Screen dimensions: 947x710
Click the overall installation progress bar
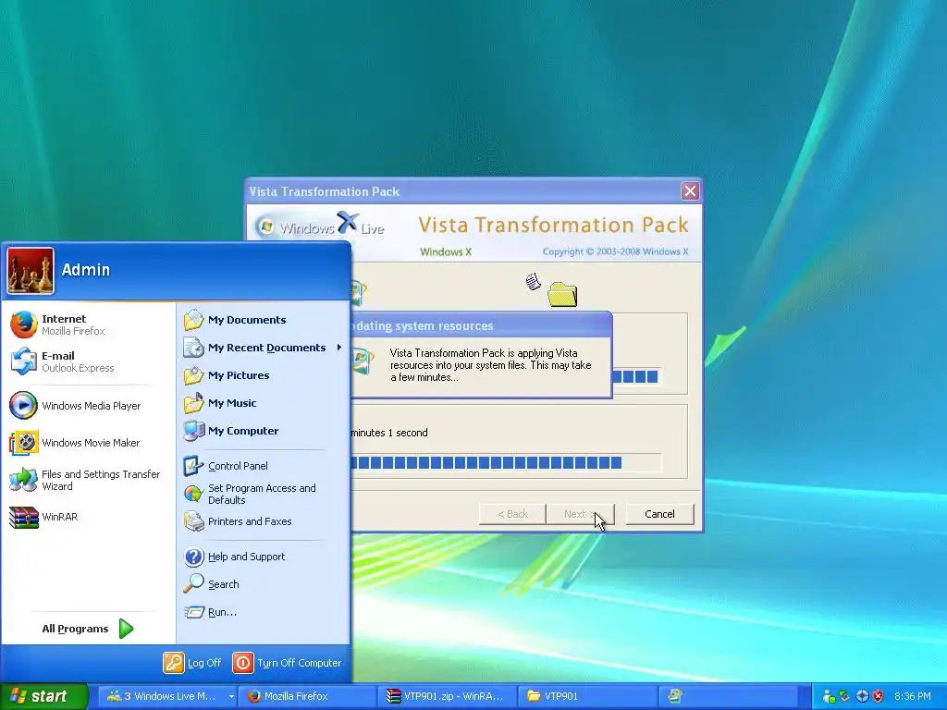[506, 463]
